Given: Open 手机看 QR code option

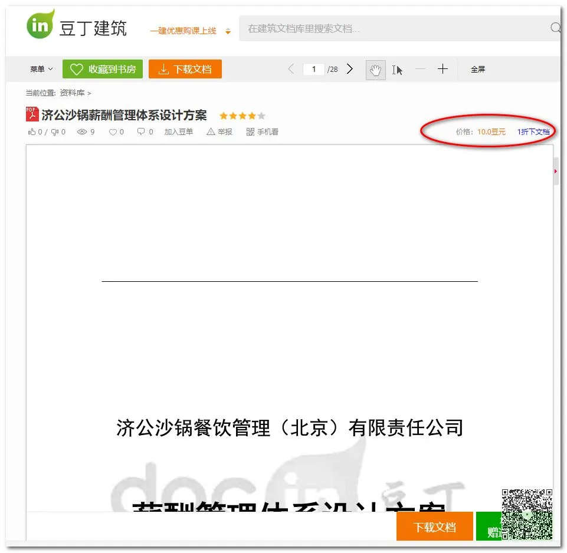Looking at the screenshot, I should click(262, 131).
